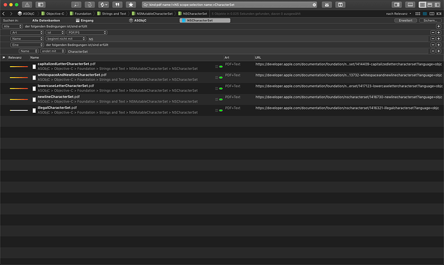Select 'NSCharacterSet' search scope
Screen dimensions: 444x265
point(205,21)
